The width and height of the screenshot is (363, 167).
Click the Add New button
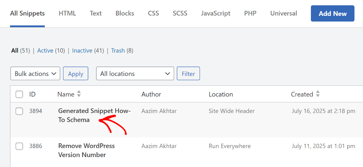333,13
